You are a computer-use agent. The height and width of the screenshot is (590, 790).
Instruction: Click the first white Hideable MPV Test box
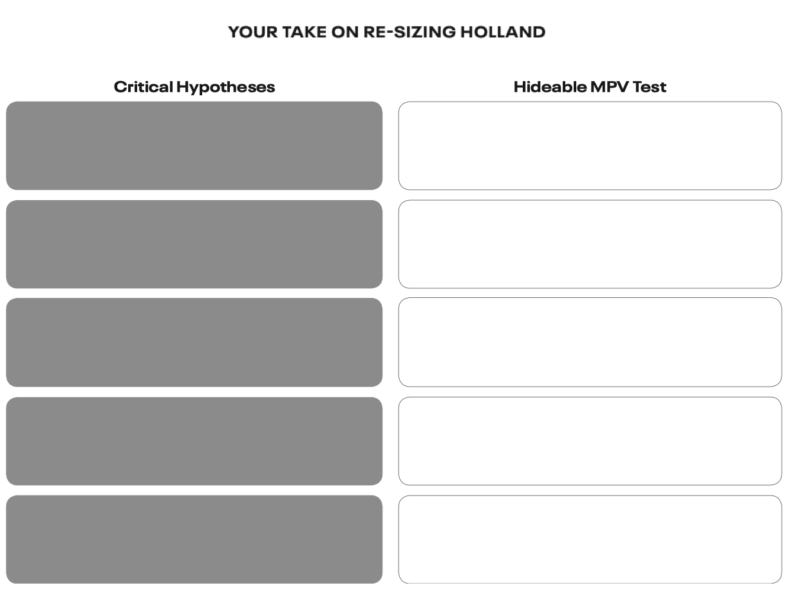(x=590, y=145)
